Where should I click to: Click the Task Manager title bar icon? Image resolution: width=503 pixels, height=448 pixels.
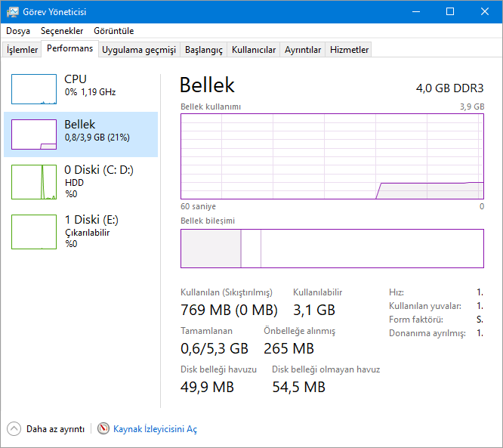coord(13,12)
